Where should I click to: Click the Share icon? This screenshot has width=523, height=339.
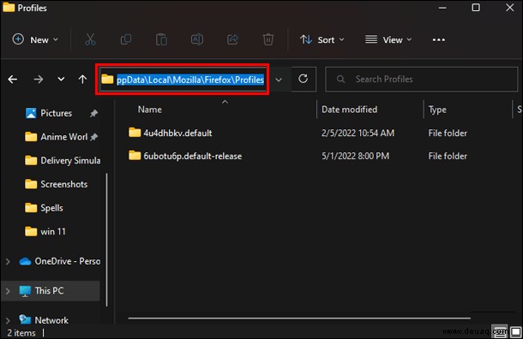point(232,39)
